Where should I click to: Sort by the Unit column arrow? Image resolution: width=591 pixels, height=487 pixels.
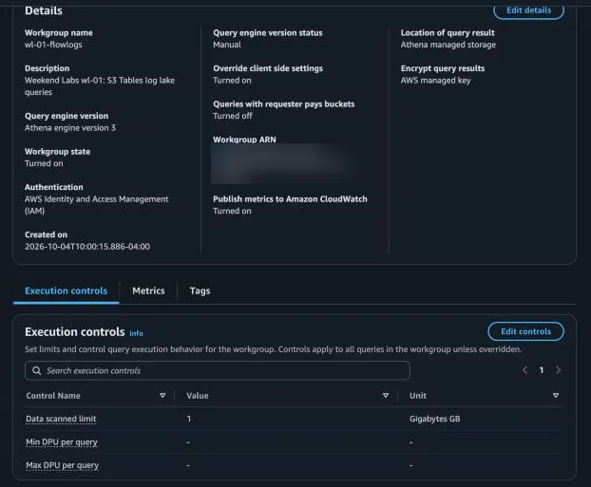coord(556,396)
